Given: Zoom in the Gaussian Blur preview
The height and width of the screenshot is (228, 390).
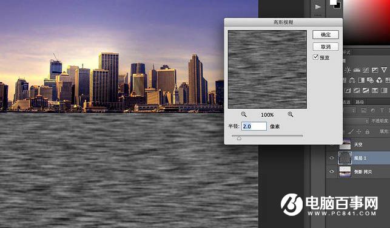Looking at the screenshot, I should (291, 114).
